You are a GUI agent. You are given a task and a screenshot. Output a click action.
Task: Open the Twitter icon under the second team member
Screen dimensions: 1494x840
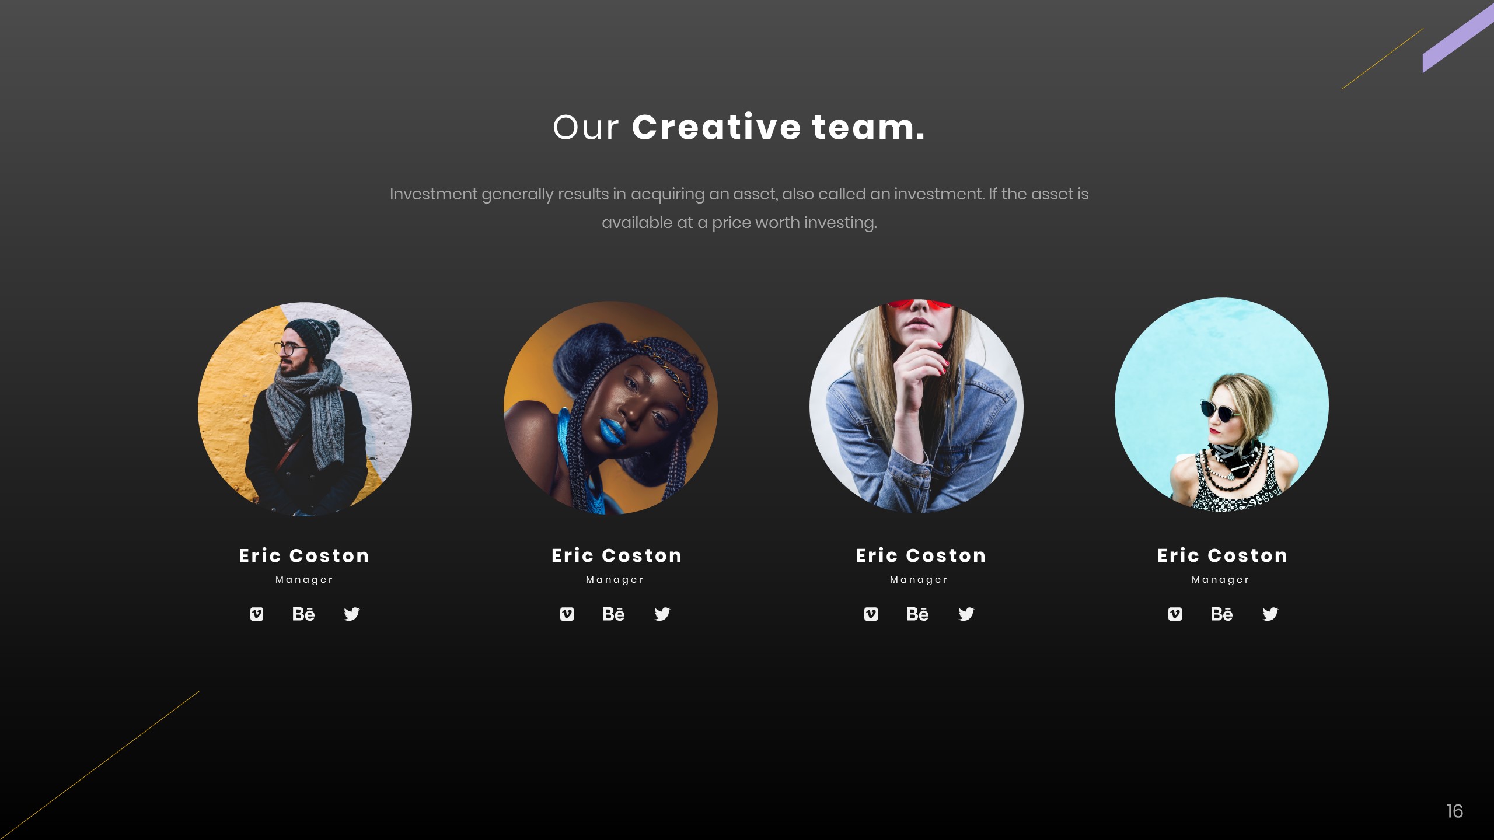pyautogui.click(x=662, y=614)
